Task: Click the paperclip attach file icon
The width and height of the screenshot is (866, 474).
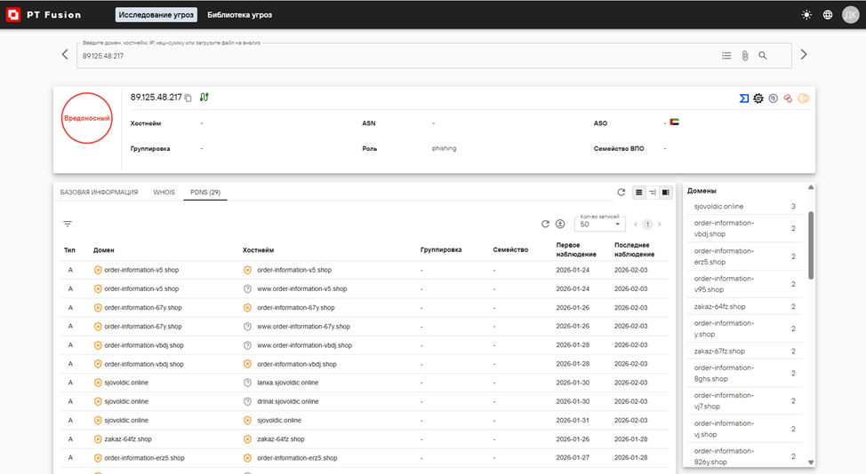Action: click(x=745, y=56)
